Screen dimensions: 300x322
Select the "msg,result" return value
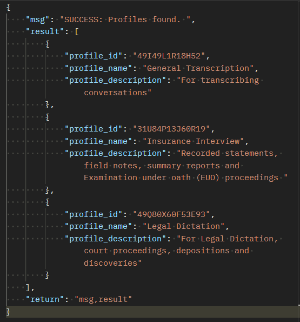click(103, 299)
